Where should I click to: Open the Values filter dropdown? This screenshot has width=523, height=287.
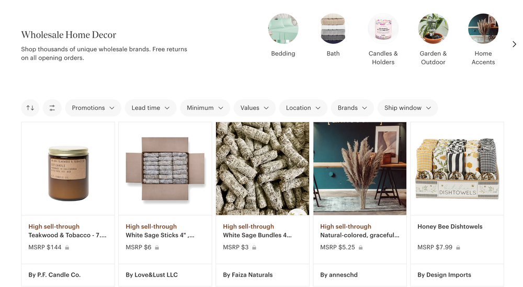[255, 108]
